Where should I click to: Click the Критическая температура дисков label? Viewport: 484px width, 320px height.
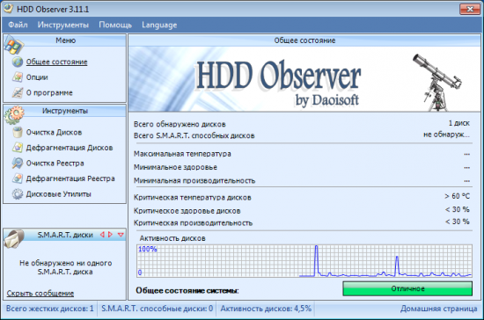tap(193, 197)
